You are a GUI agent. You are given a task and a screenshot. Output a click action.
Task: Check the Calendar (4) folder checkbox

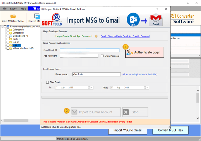(8, 30)
